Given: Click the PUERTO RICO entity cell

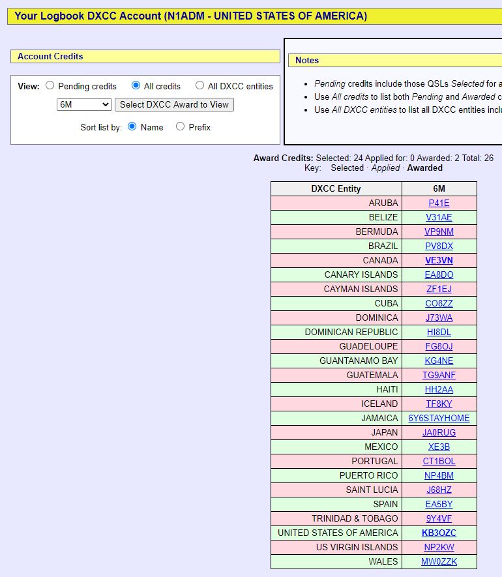Looking at the screenshot, I should [x=336, y=476].
